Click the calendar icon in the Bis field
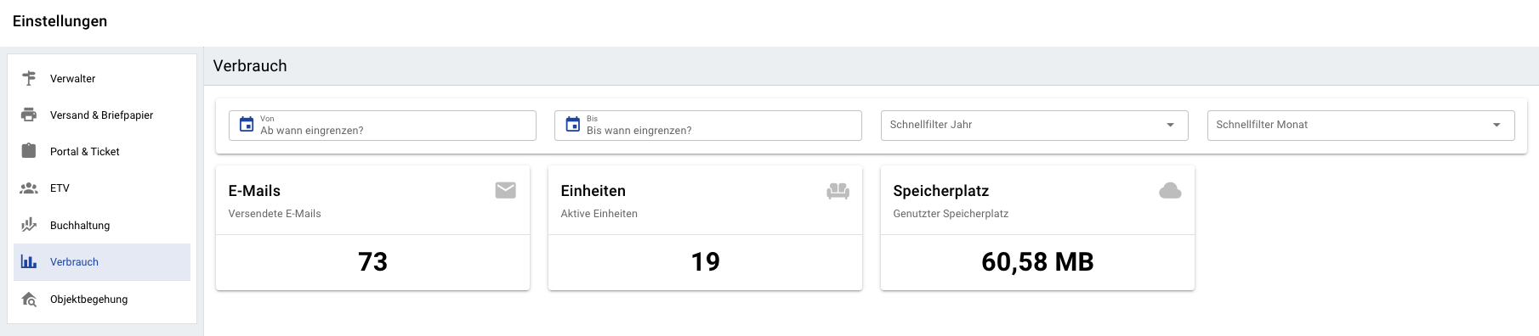This screenshot has height=336, width=1539. (x=573, y=125)
